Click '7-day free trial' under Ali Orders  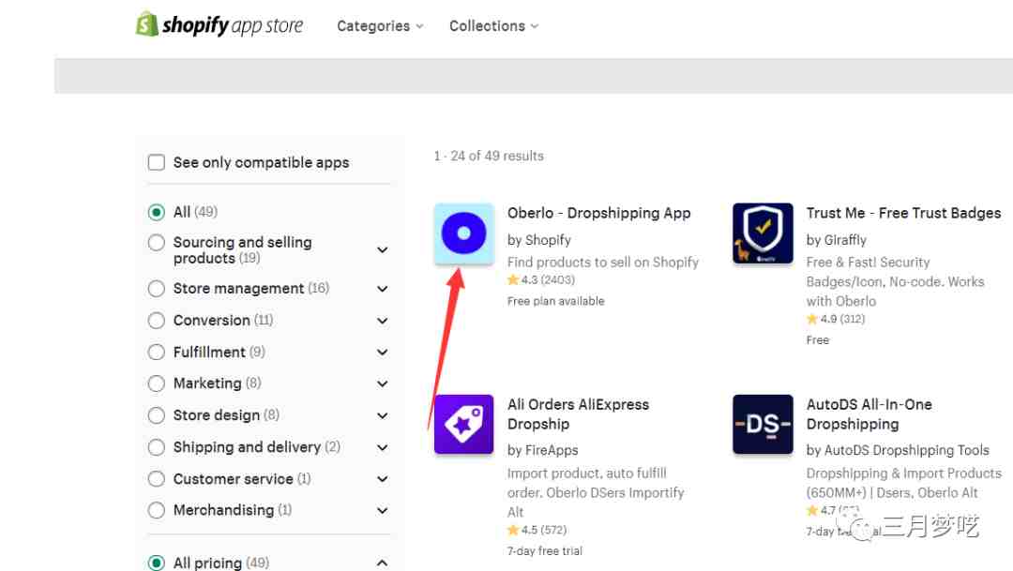point(545,551)
